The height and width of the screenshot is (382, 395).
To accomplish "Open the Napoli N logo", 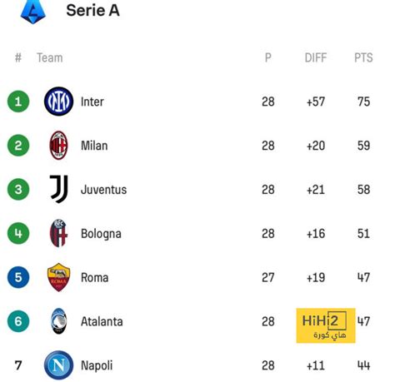I will tap(58, 365).
